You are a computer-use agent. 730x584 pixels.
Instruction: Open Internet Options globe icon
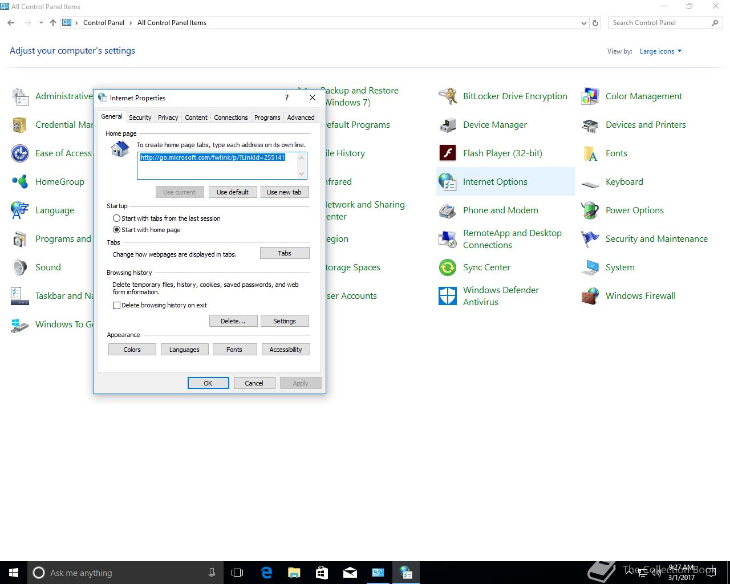448,182
